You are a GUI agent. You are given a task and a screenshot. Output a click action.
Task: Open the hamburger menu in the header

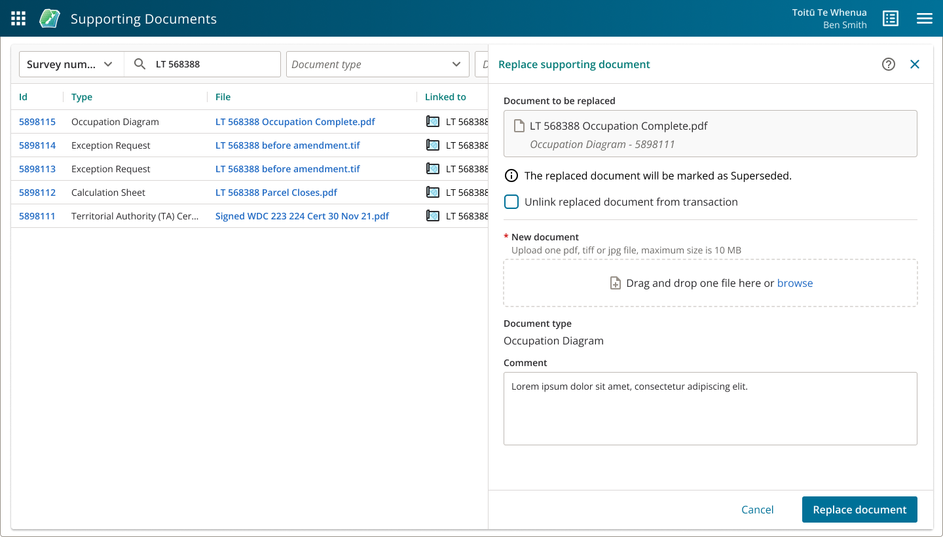[x=925, y=18]
